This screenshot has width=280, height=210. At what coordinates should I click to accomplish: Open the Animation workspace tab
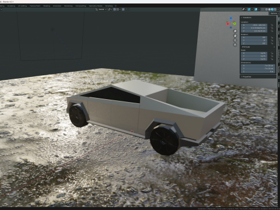57,6
